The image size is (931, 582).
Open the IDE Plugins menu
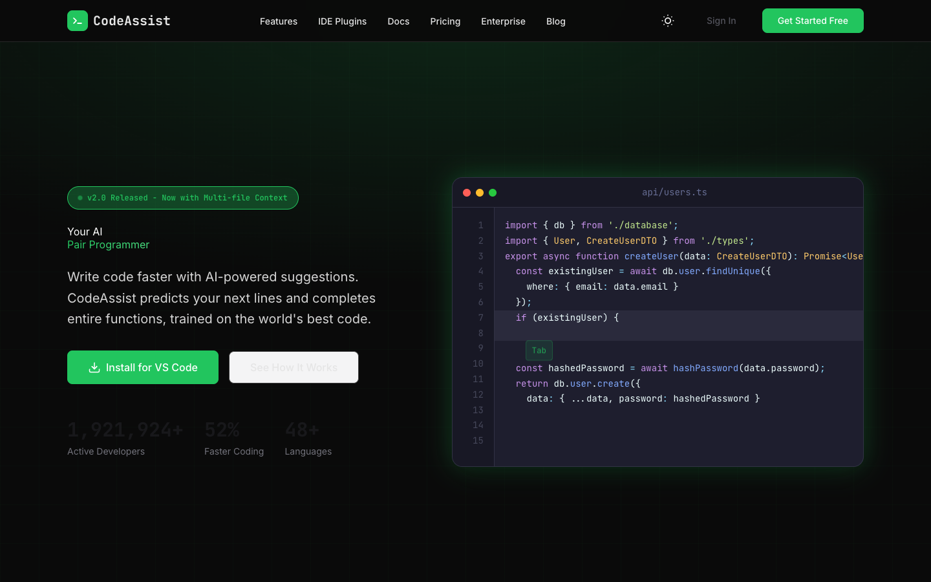coord(342,21)
